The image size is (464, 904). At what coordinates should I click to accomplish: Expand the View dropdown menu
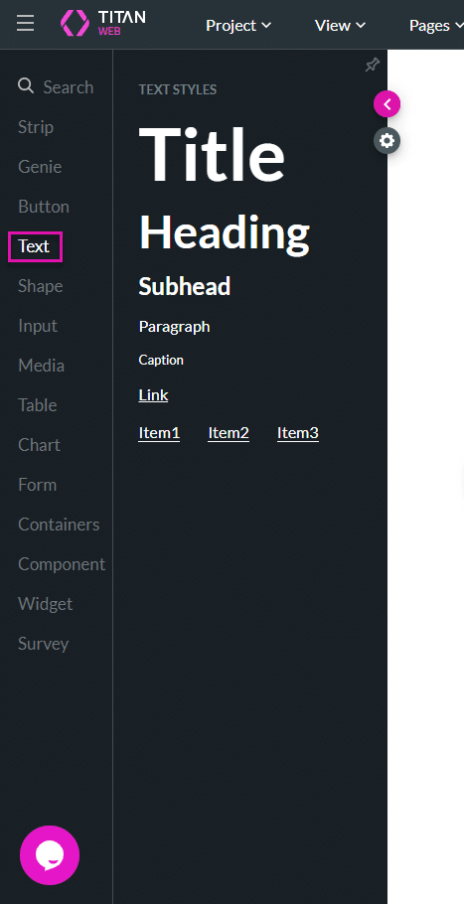tap(340, 26)
